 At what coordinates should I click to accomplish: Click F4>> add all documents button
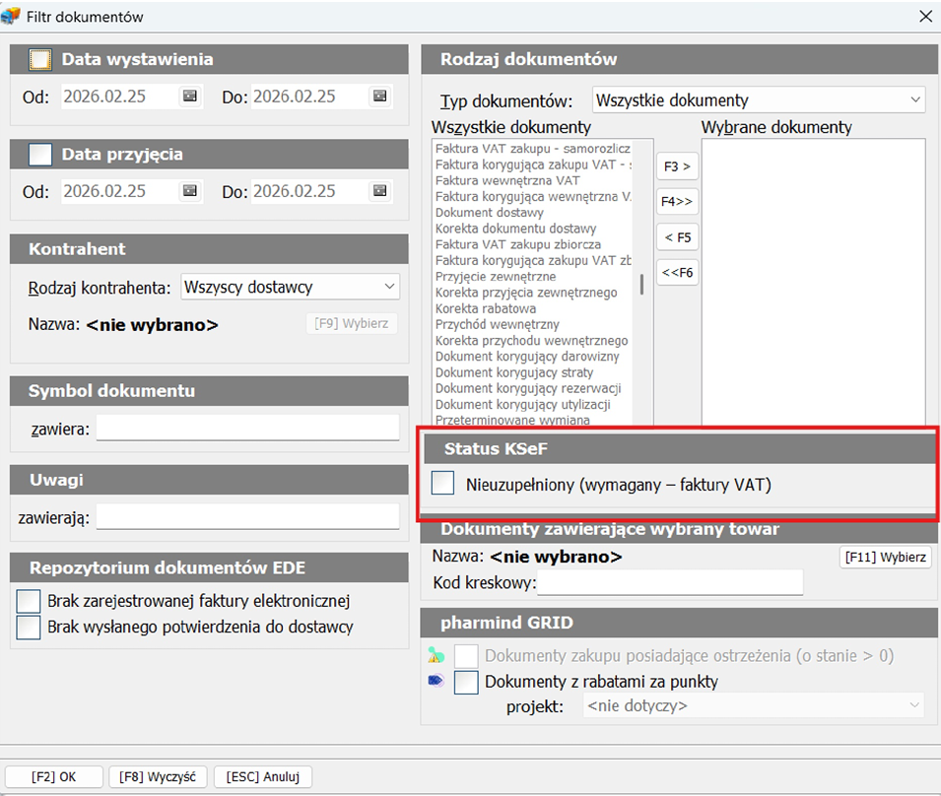677,202
